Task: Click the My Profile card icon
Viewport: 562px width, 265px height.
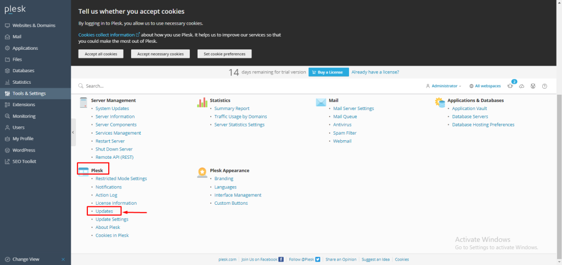Action: pyautogui.click(x=7, y=139)
